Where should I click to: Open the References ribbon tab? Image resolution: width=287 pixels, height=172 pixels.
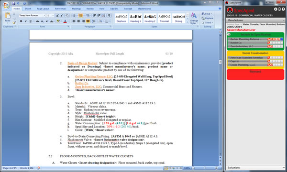[61, 9]
